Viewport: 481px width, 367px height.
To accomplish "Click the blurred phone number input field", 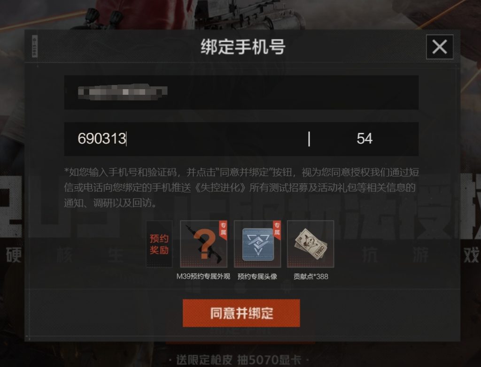I will [x=241, y=92].
